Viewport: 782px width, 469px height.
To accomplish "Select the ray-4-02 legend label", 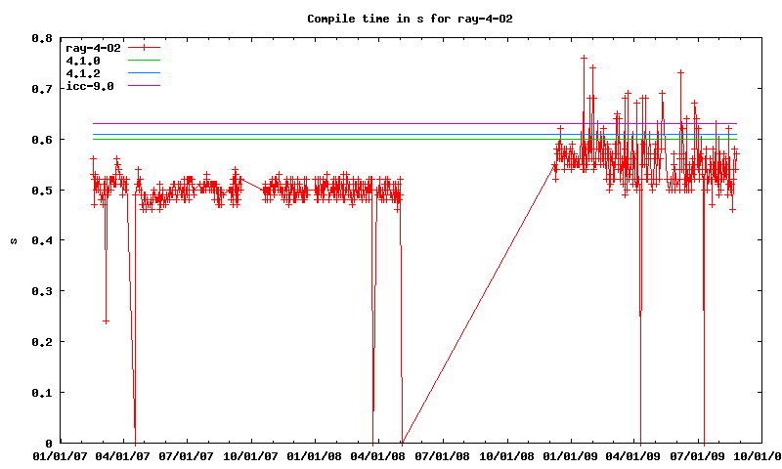I will tap(92, 47).
